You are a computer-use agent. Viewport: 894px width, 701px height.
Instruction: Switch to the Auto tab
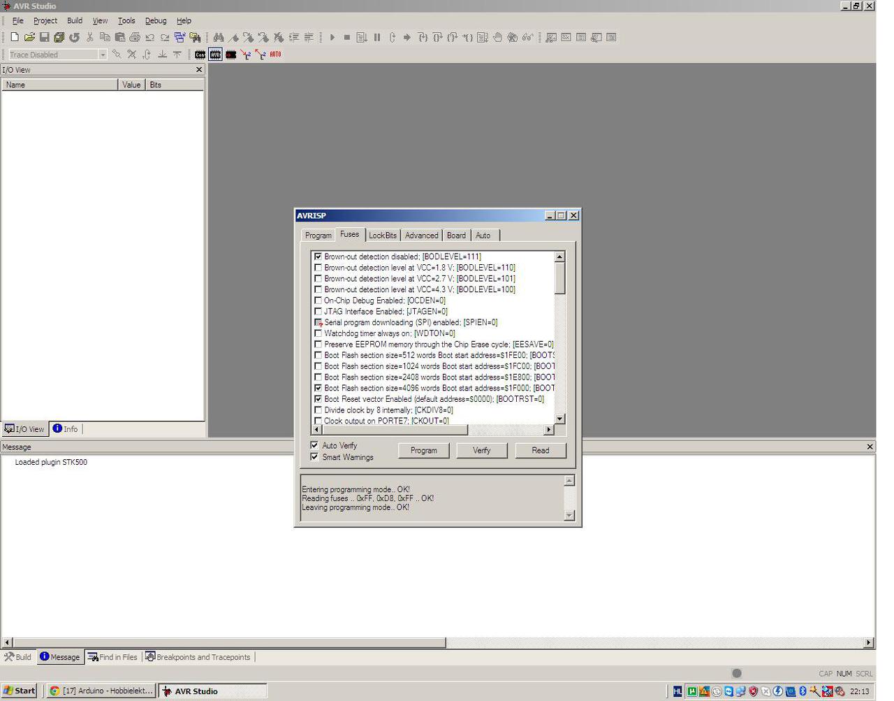pos(483,236)
